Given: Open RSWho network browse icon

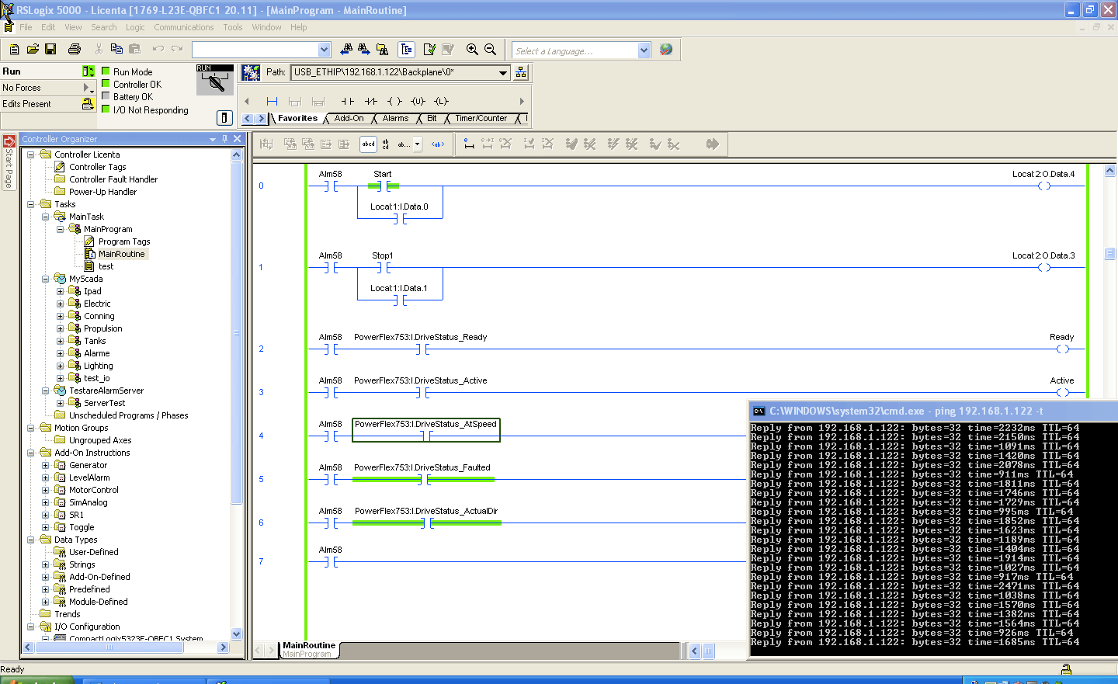Looking at the screenshot, I should 521,72.
